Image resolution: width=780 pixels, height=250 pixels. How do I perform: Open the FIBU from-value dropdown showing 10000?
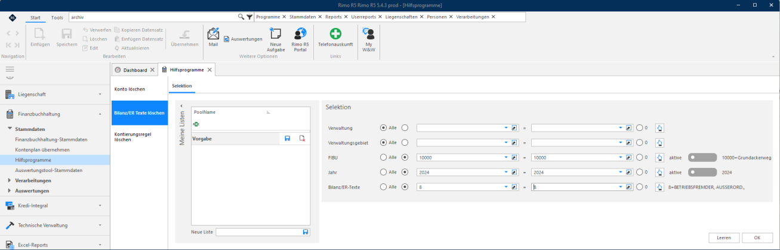(506, 157)
